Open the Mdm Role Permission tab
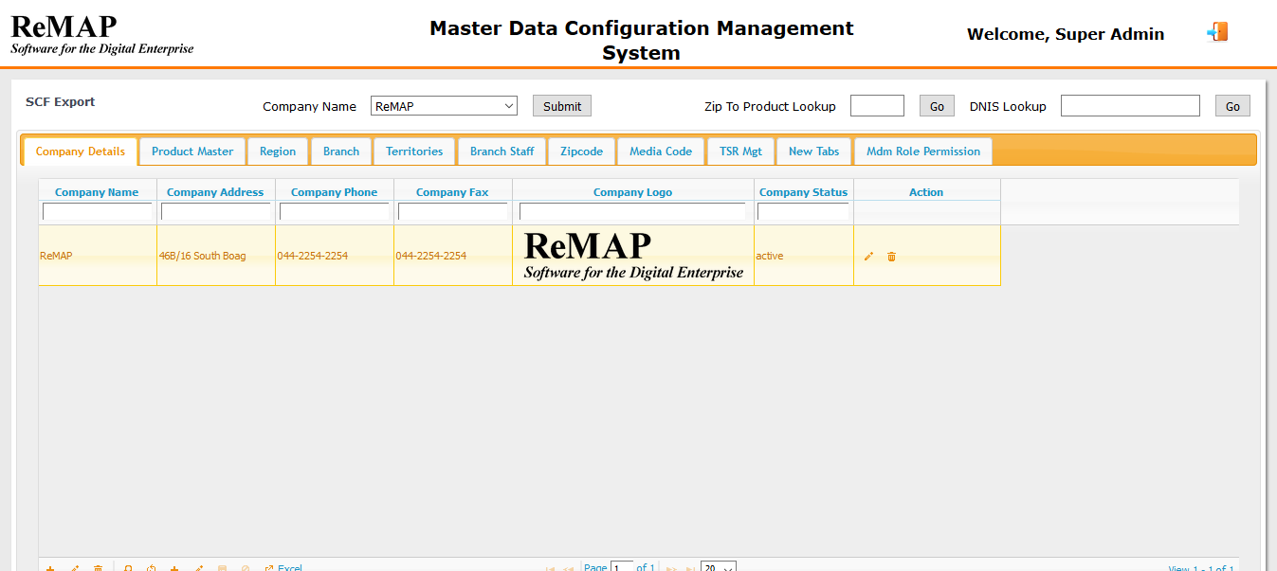The width and height of the screenshot is (1277, 571). (923, 152)
